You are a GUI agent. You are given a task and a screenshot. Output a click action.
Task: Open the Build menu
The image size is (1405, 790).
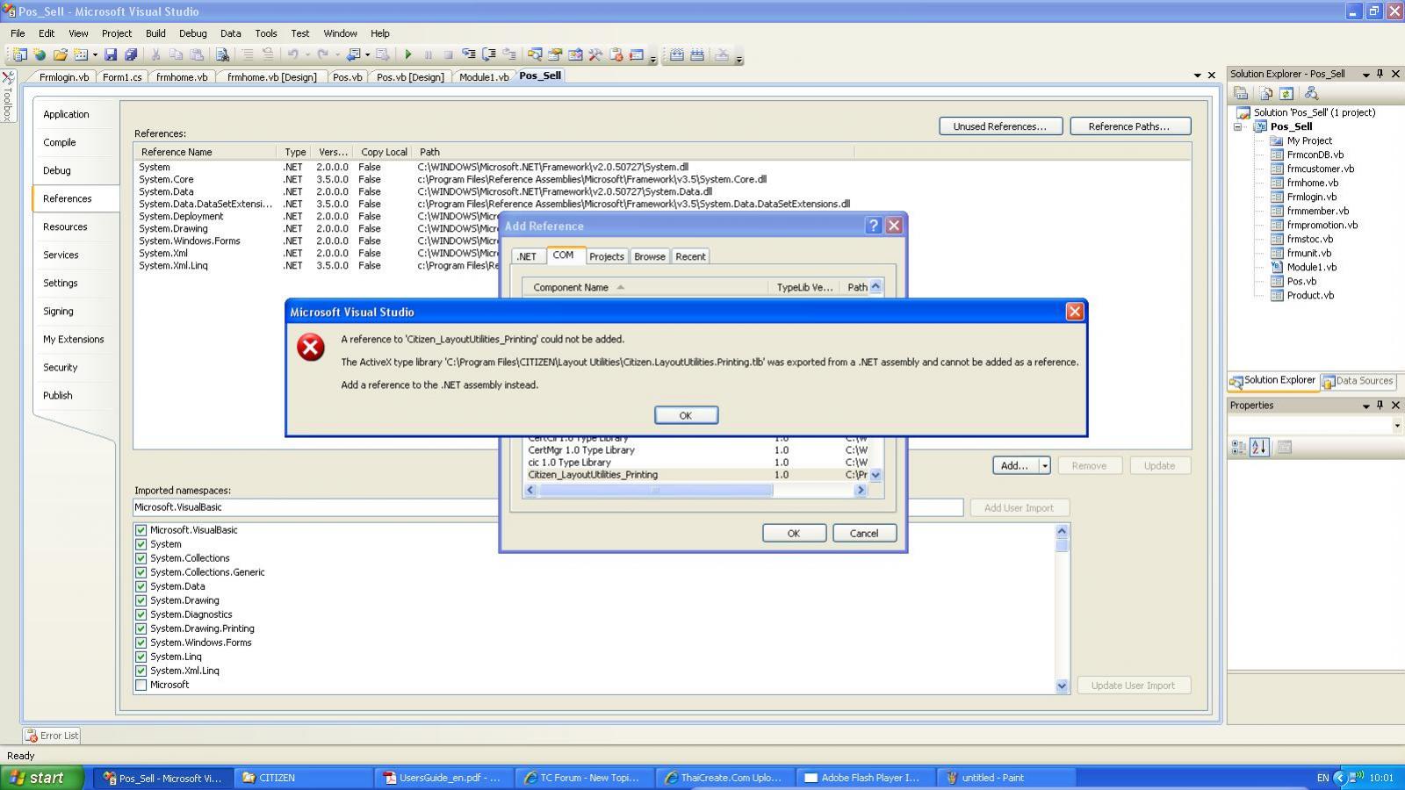click(155, 33)
